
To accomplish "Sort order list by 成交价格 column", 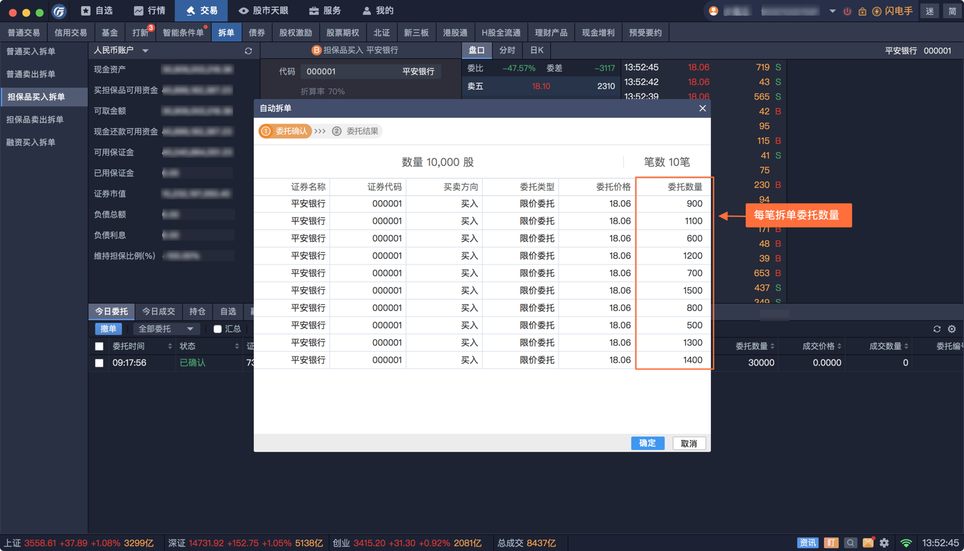I will tap(822, 346).
